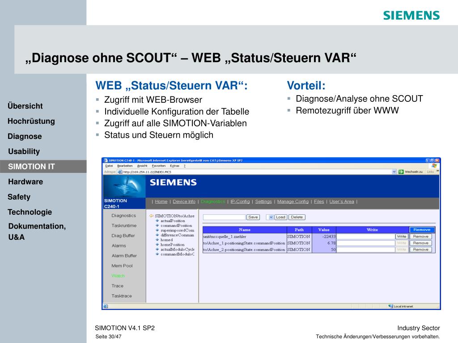458x343 pixels.
Task: Select Alarms in the left sidebar
Action: click(119, 246)
